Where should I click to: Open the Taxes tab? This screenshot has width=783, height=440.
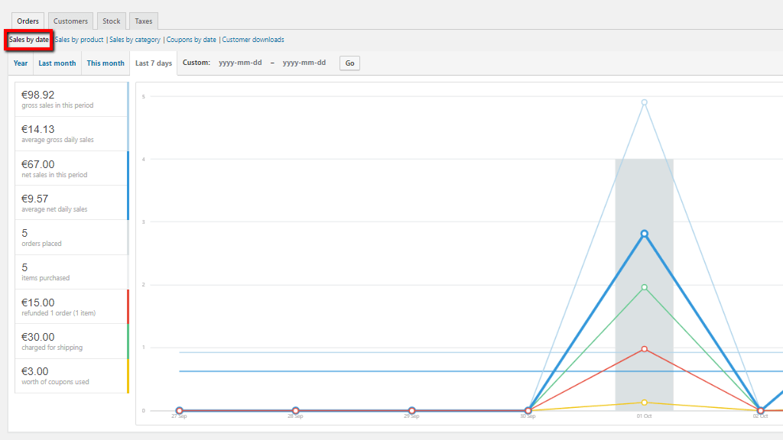click(x=144, y=21)
